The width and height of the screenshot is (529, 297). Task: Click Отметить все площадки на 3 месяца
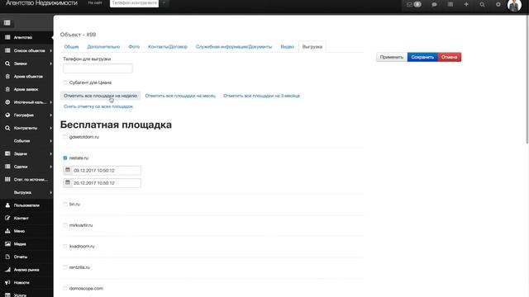click(261, 96)
